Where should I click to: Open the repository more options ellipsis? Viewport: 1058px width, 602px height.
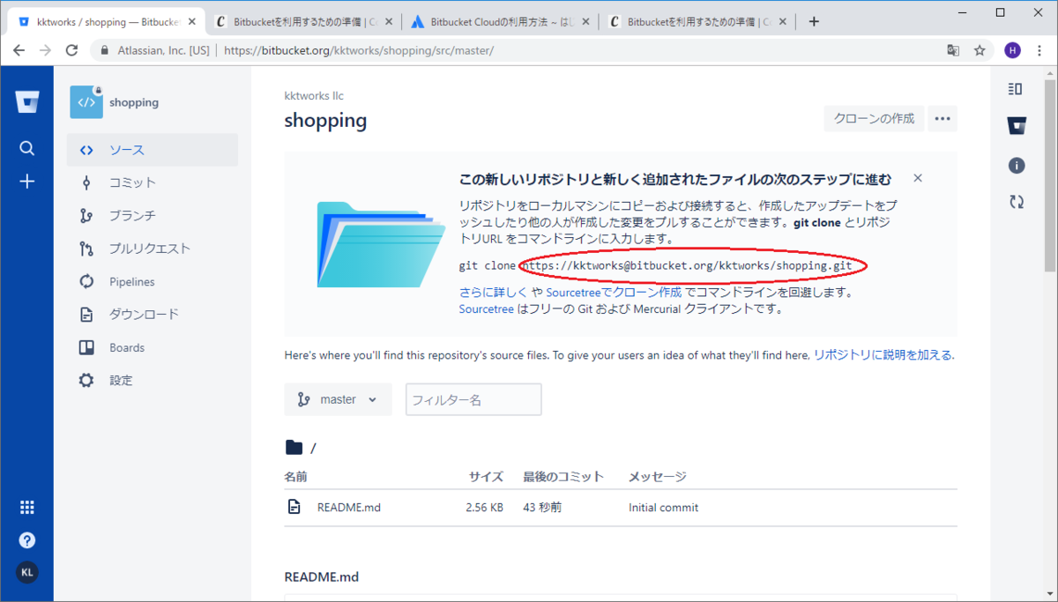[942, 118]
